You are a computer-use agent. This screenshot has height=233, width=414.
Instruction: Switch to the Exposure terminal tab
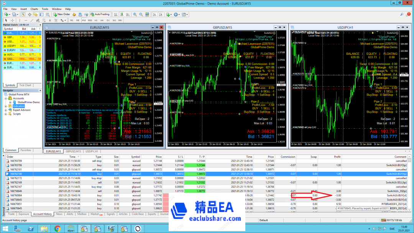click(x=24, y=214)
